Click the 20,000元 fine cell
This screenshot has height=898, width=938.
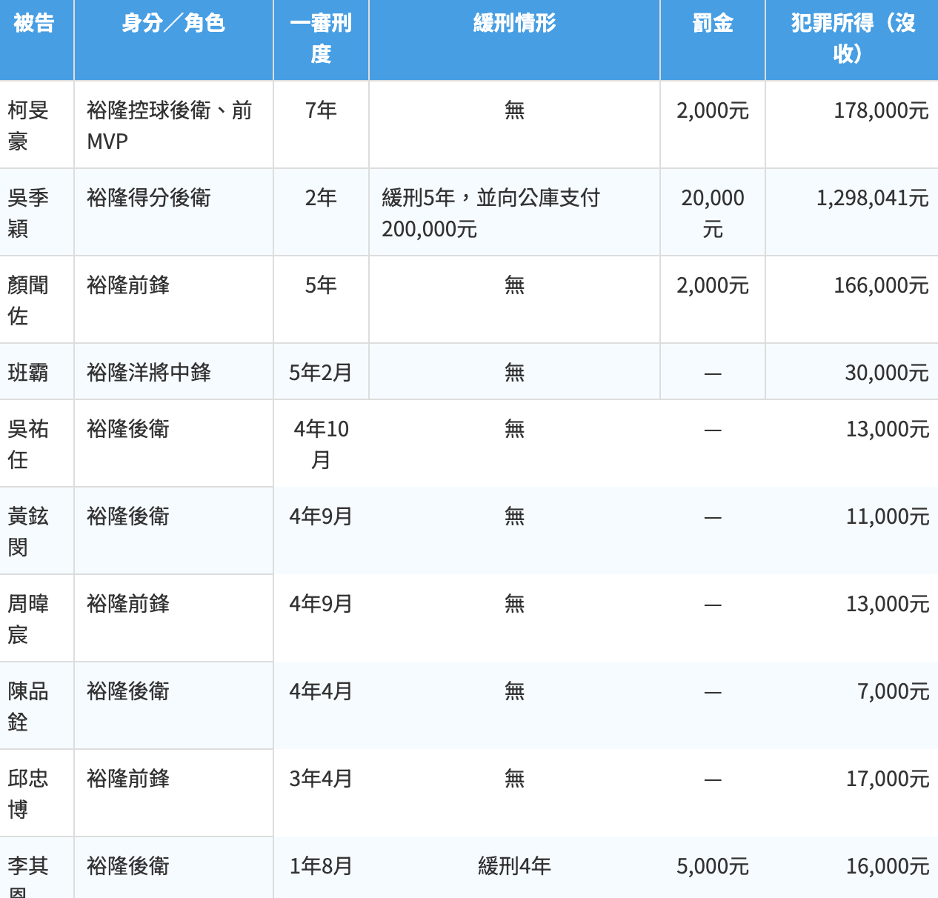pos(713,213)
